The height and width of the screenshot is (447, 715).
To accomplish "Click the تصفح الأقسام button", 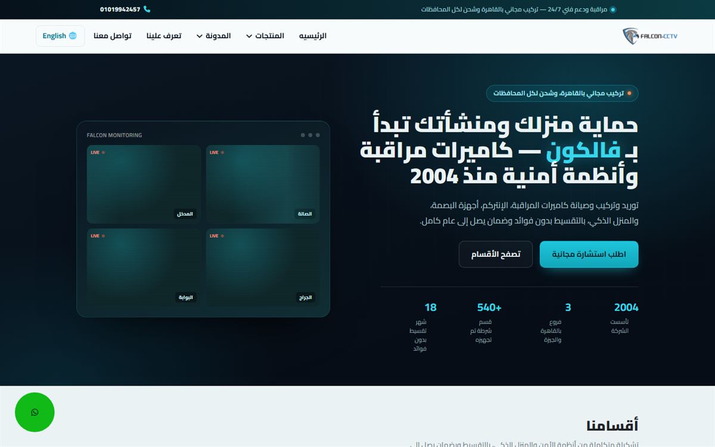I will [496, 254].
